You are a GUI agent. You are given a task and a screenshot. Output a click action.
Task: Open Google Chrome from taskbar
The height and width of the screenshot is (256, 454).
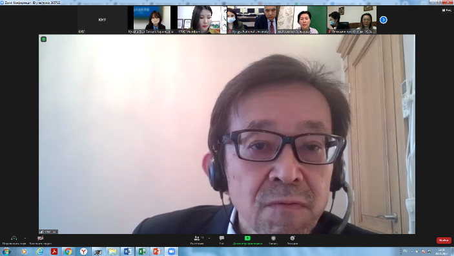[68, 251]
